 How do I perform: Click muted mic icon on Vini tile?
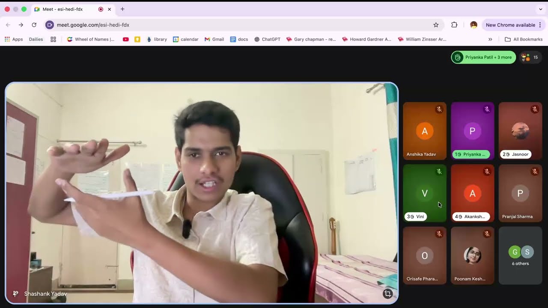[439, 172]
